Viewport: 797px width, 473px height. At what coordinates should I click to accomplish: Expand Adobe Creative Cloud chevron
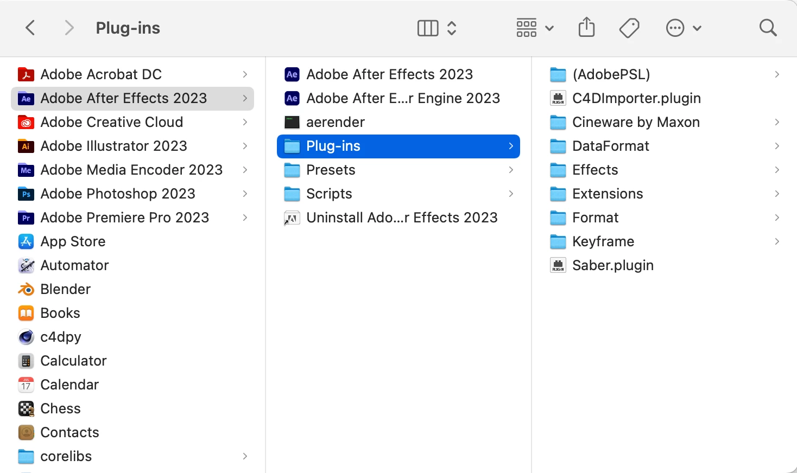(x=245, y=122)
